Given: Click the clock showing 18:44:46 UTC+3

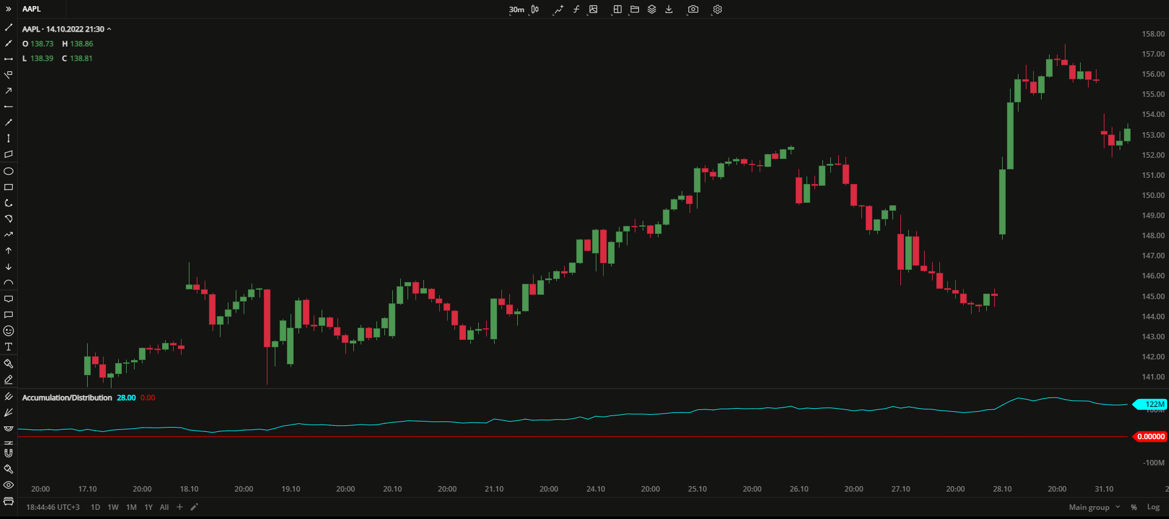Looking at the screenshot, I should [53, 507].
